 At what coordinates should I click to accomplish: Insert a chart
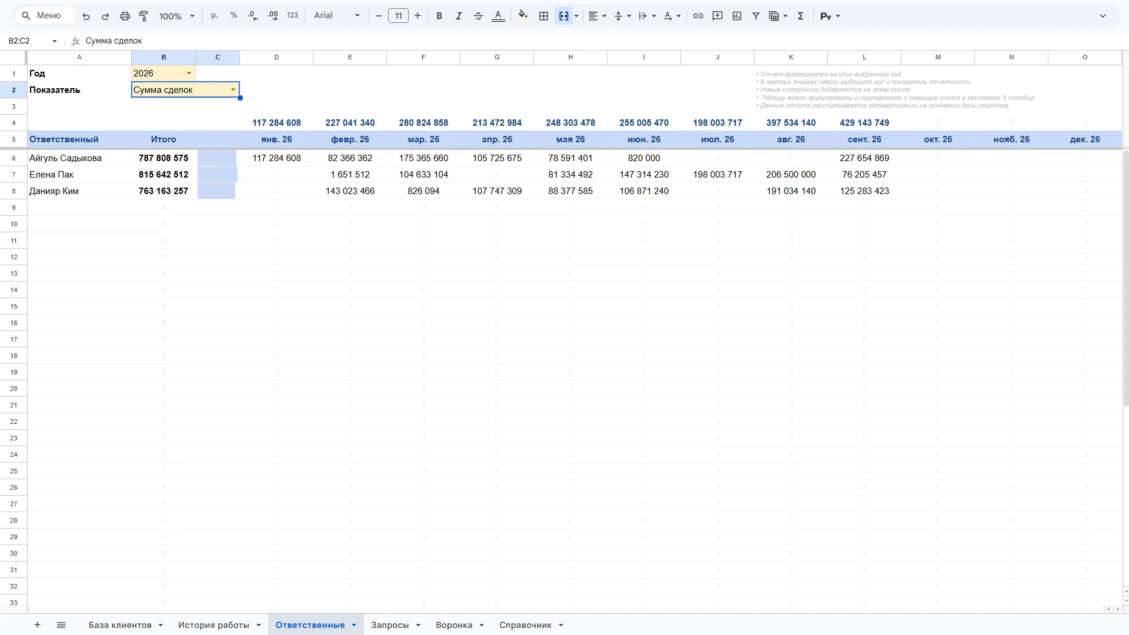pos(737,16)
